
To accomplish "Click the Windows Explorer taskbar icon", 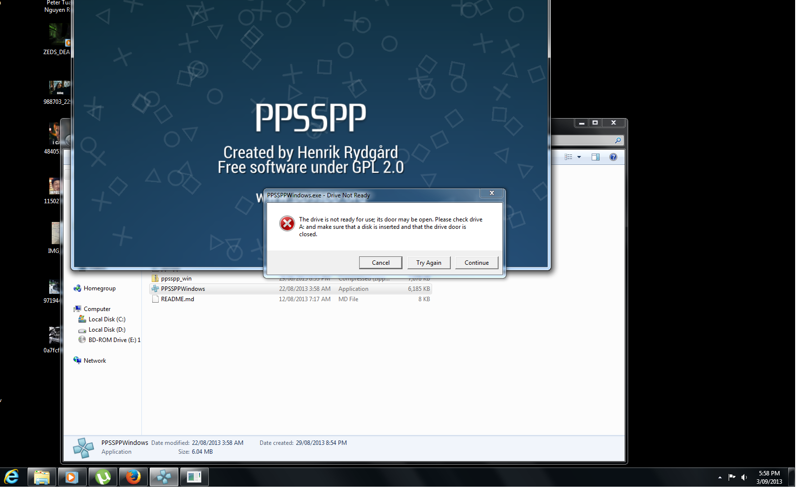I will coord(42,477).
